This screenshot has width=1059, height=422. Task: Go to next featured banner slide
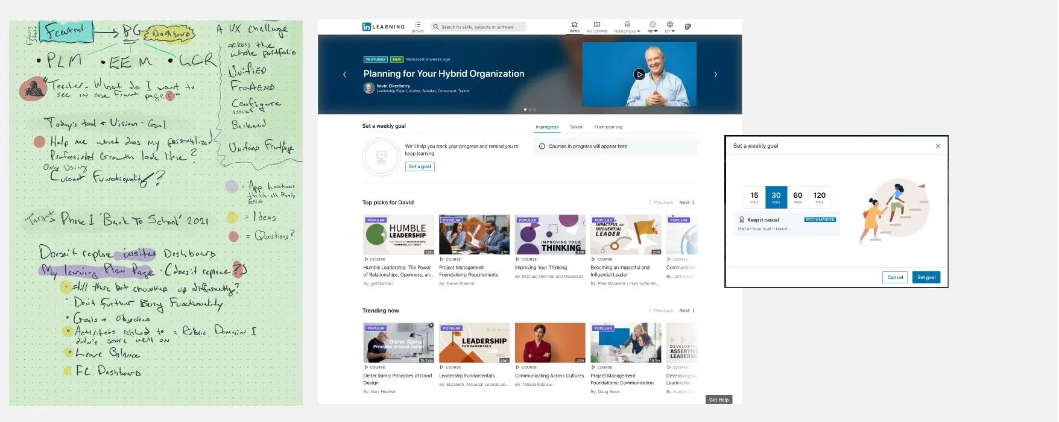[715, 74]
